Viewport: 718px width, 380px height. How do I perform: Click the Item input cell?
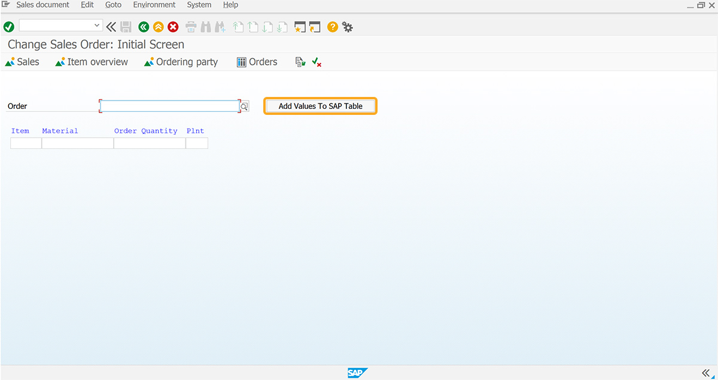pyautogui.click(x=26, y=143)
